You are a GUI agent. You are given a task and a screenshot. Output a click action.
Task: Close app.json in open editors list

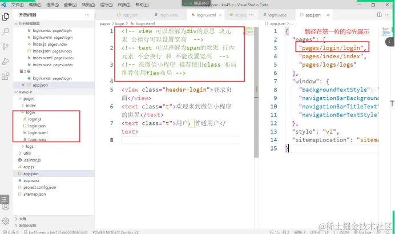coord(23,85)
